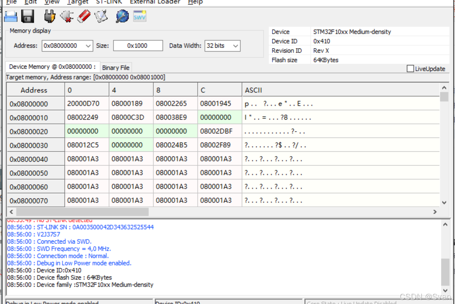This screenshot has height=304, width=455.
Task: Select cell value 08001945
Action: (x=220, y=104)
